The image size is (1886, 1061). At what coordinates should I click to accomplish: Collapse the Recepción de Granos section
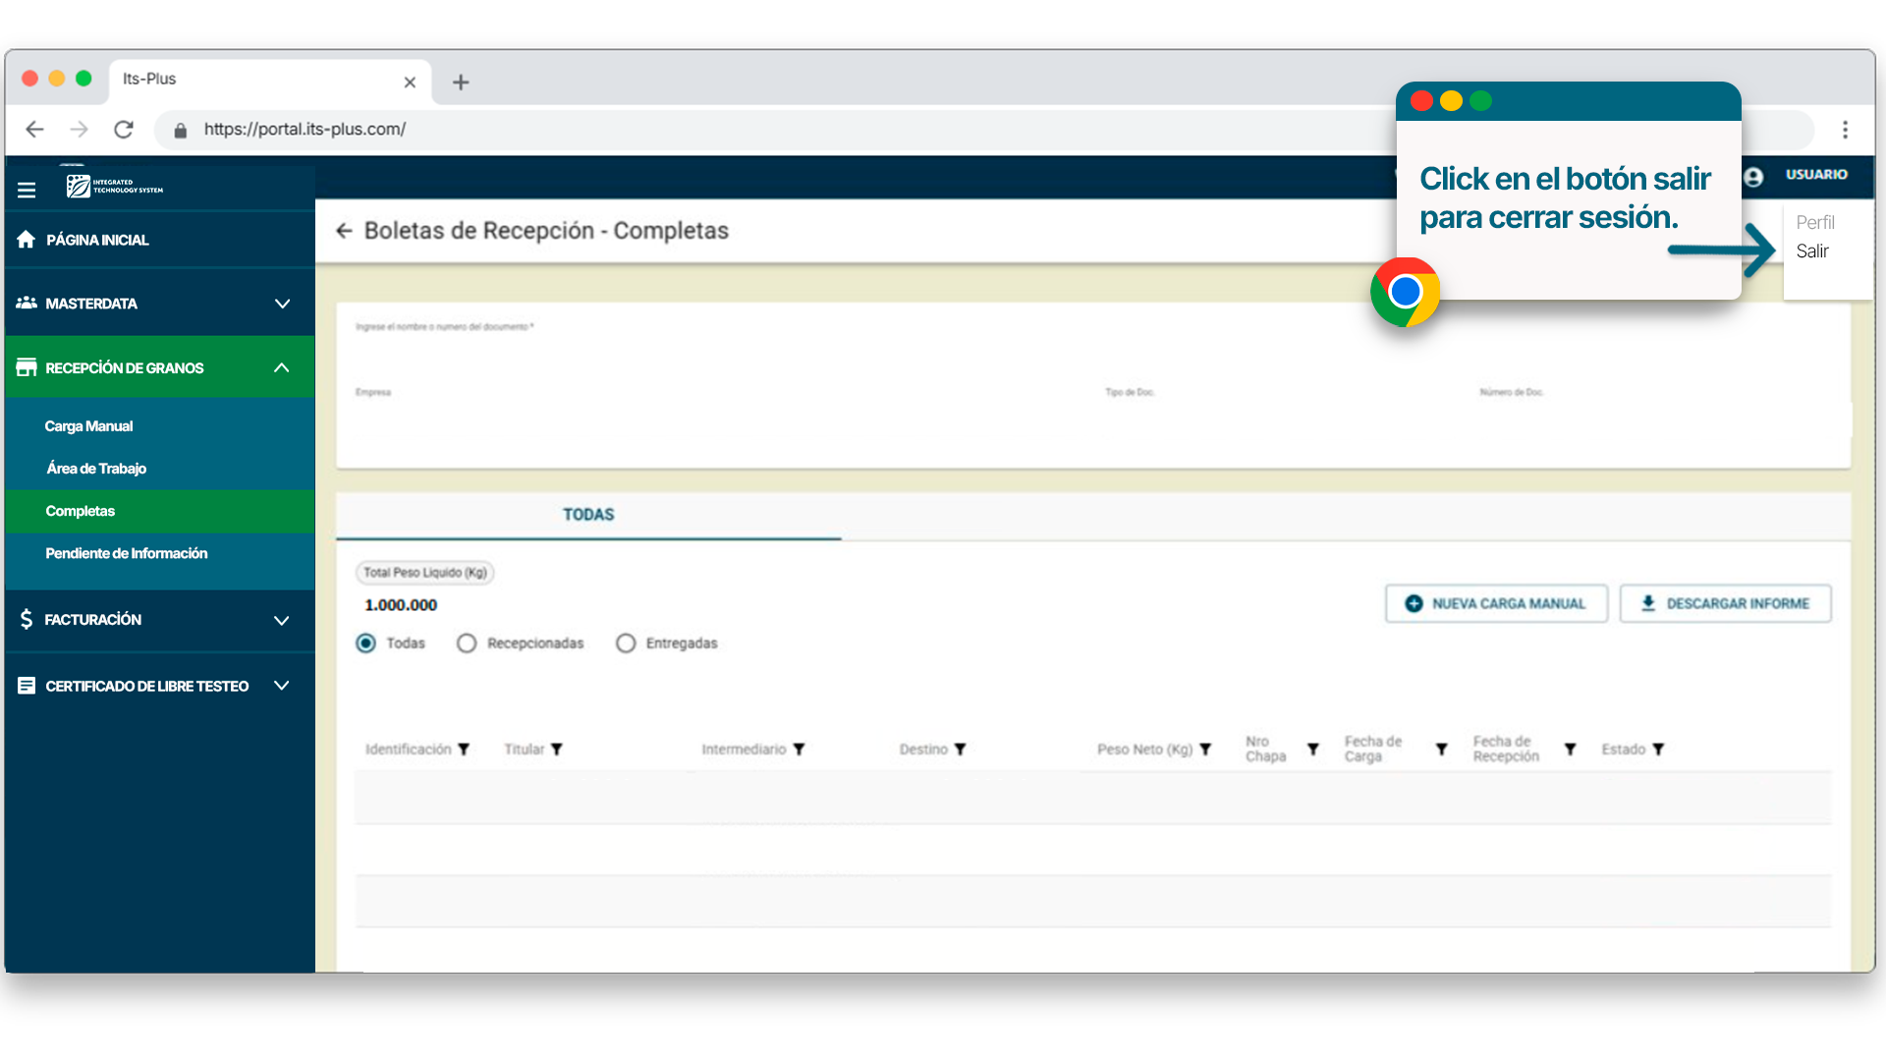pos(282,367)
